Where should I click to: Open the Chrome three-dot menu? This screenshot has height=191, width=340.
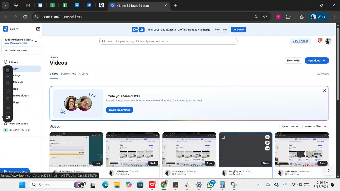[334, 17]
